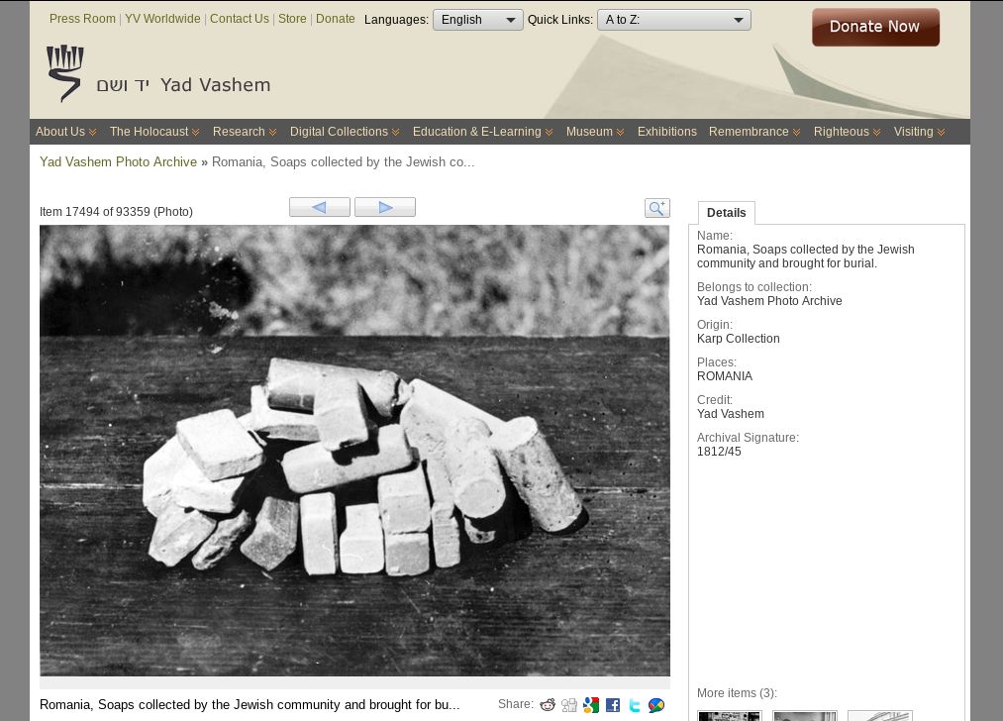Open the Press Room link
Screen dimensions: 1003x721
(82, 19)
